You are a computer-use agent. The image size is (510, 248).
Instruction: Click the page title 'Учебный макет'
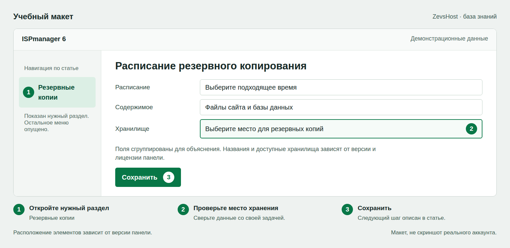coord(43,17)
